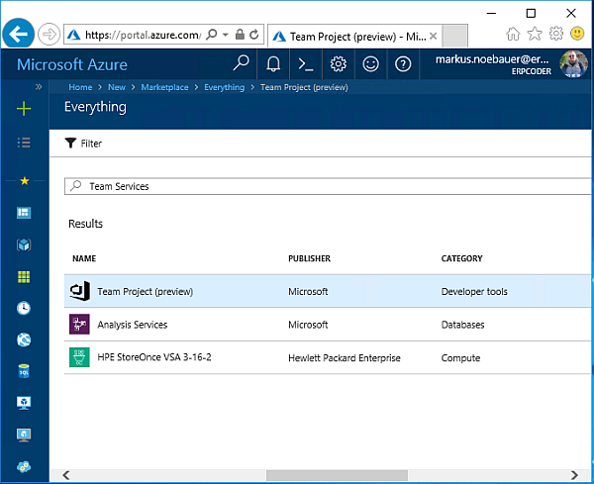Go to Marketplace in the breadcrumb

164,87
